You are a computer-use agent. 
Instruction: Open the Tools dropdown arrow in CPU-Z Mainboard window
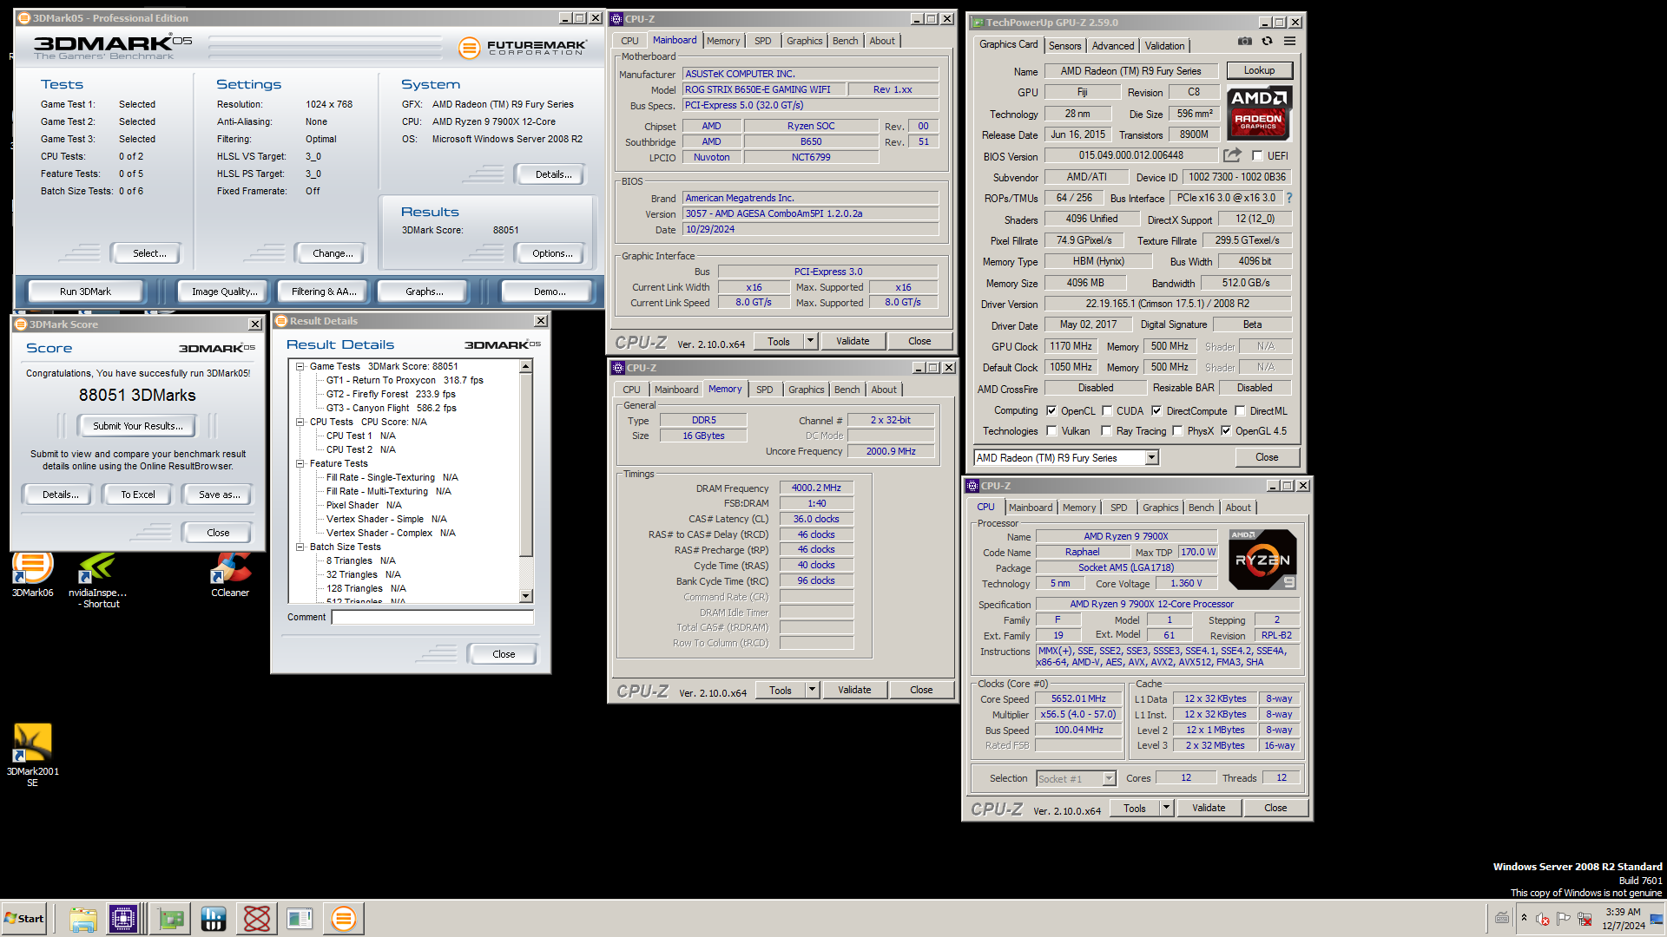click(x=810, y=341)
